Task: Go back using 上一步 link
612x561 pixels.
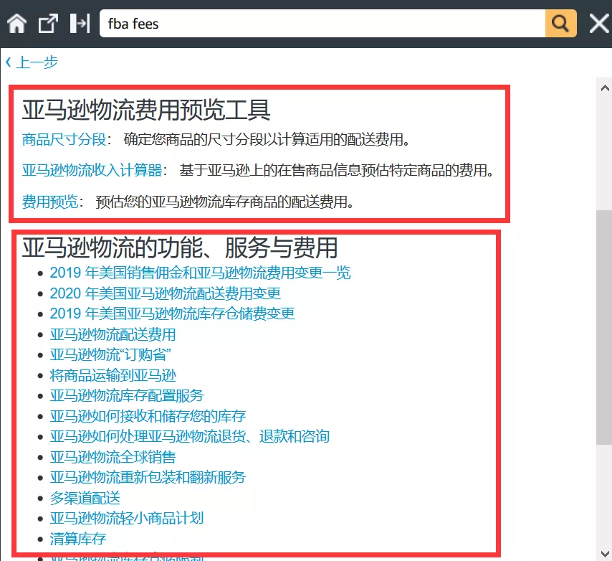Action: tap(32, 62)
